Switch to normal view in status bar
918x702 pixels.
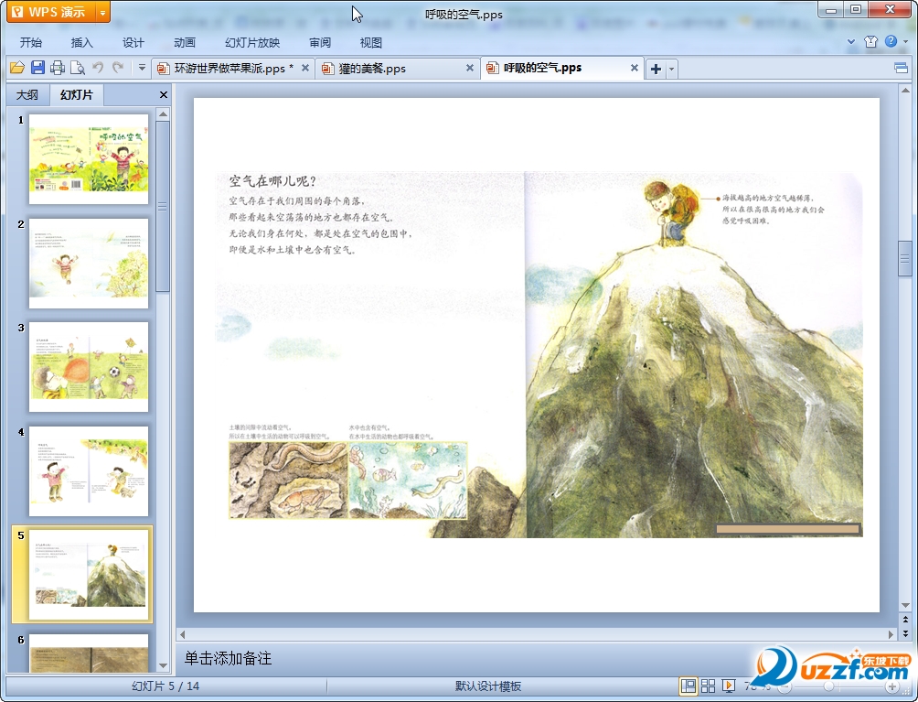pyautogui.click(x=688, y=686)
